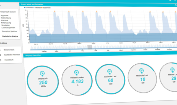Open Simulation Speicher in the sidebar
The height and width of the screenshot is (105, 177).
click(9, 31)
